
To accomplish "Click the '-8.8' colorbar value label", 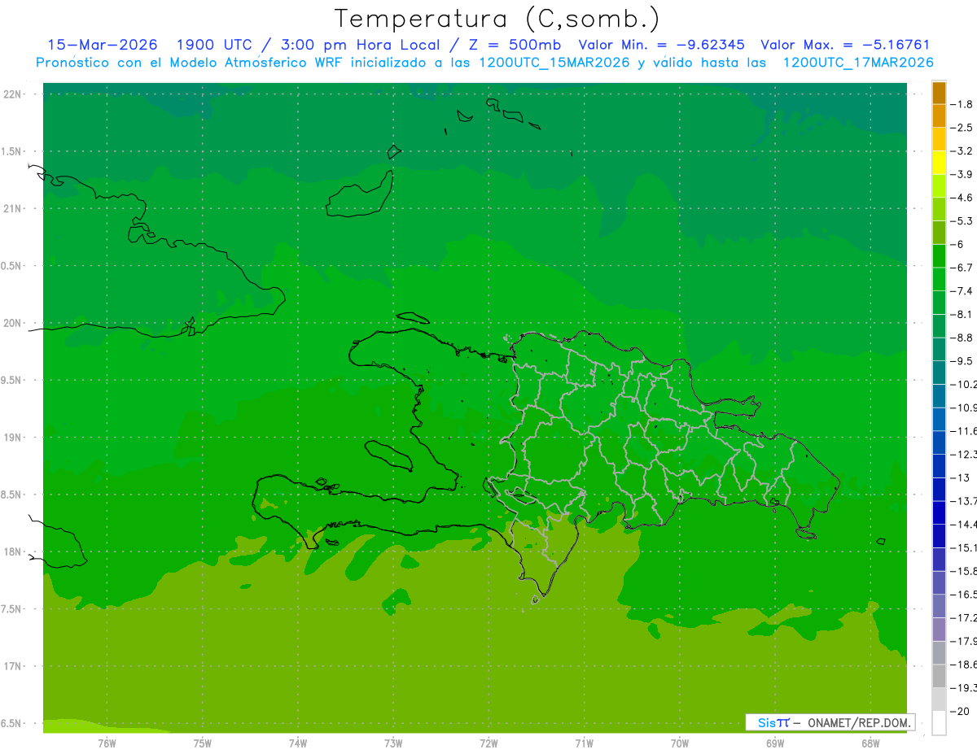I will (x=962, y=338).
